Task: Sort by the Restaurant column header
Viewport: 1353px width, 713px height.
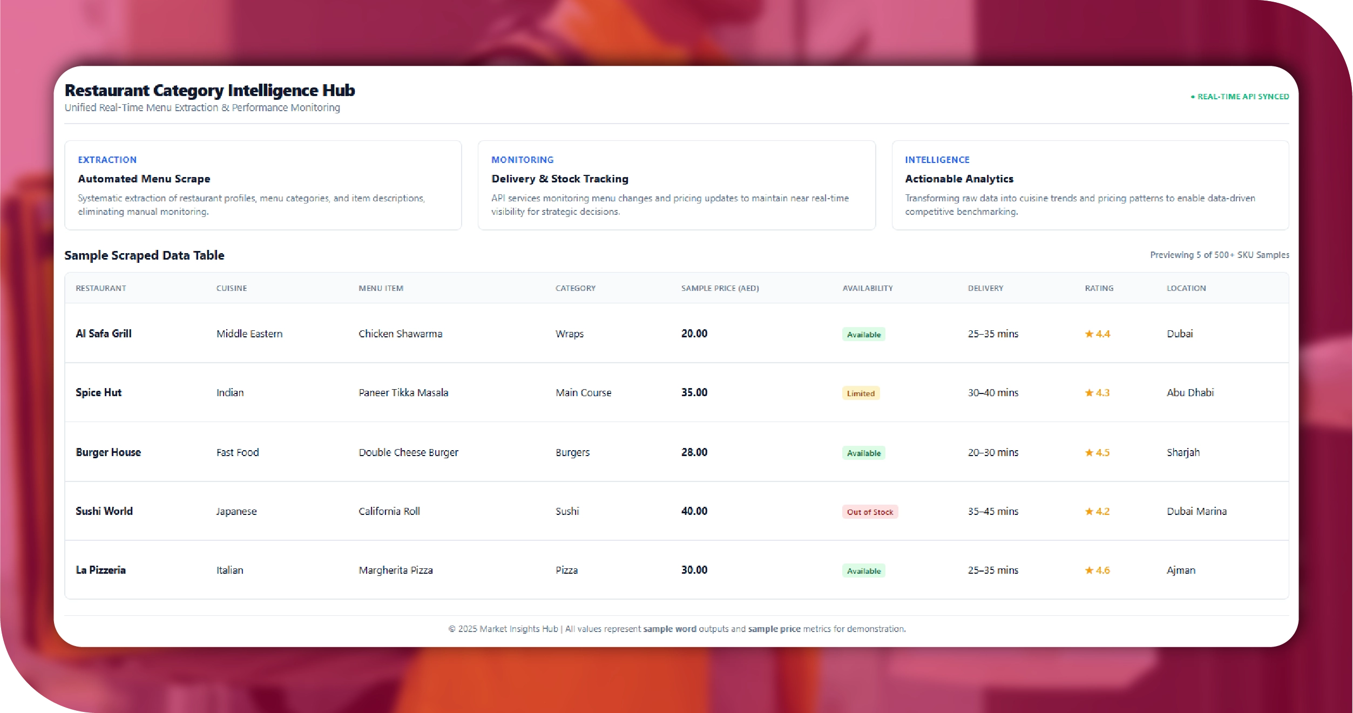Action: click(101, 288)
